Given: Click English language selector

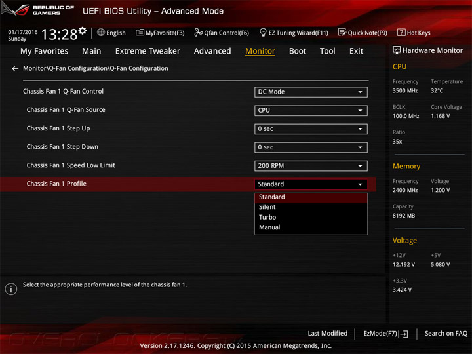Looking at the screenshot, I should (116, 33).
